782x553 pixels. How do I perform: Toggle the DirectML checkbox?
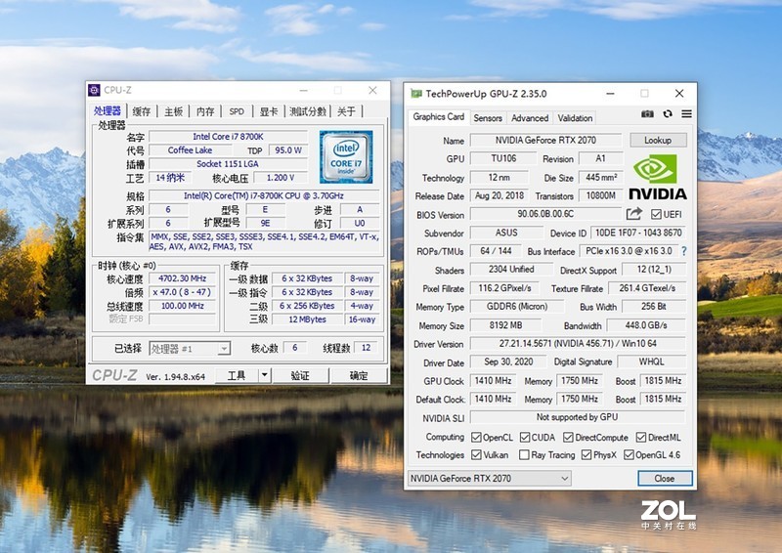click(x=641, y=438)
